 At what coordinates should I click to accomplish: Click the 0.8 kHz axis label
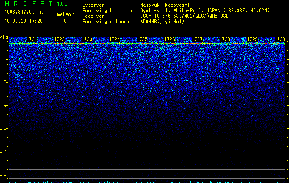(4, 128)
